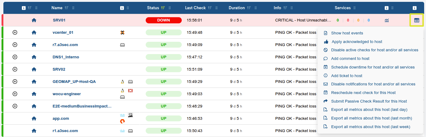Image resolution: width=426 pixels, height=137 pixels.
Task: Click the Cisco icon on the r1.a3sec.com row
Action: (122, 131)
